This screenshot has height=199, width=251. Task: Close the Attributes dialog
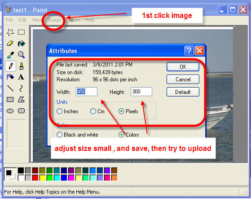coord(200,51)
